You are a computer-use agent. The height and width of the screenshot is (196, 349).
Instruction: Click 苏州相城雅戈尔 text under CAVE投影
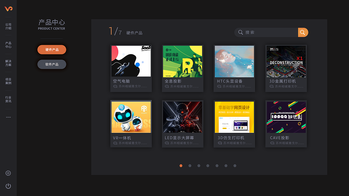[290, 143]
